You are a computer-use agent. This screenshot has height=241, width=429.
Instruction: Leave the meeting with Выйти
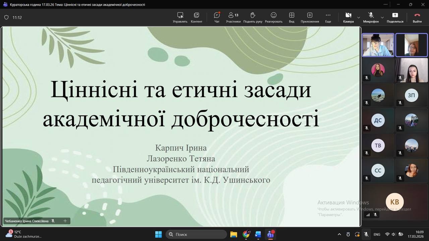(x=417, y=17)
